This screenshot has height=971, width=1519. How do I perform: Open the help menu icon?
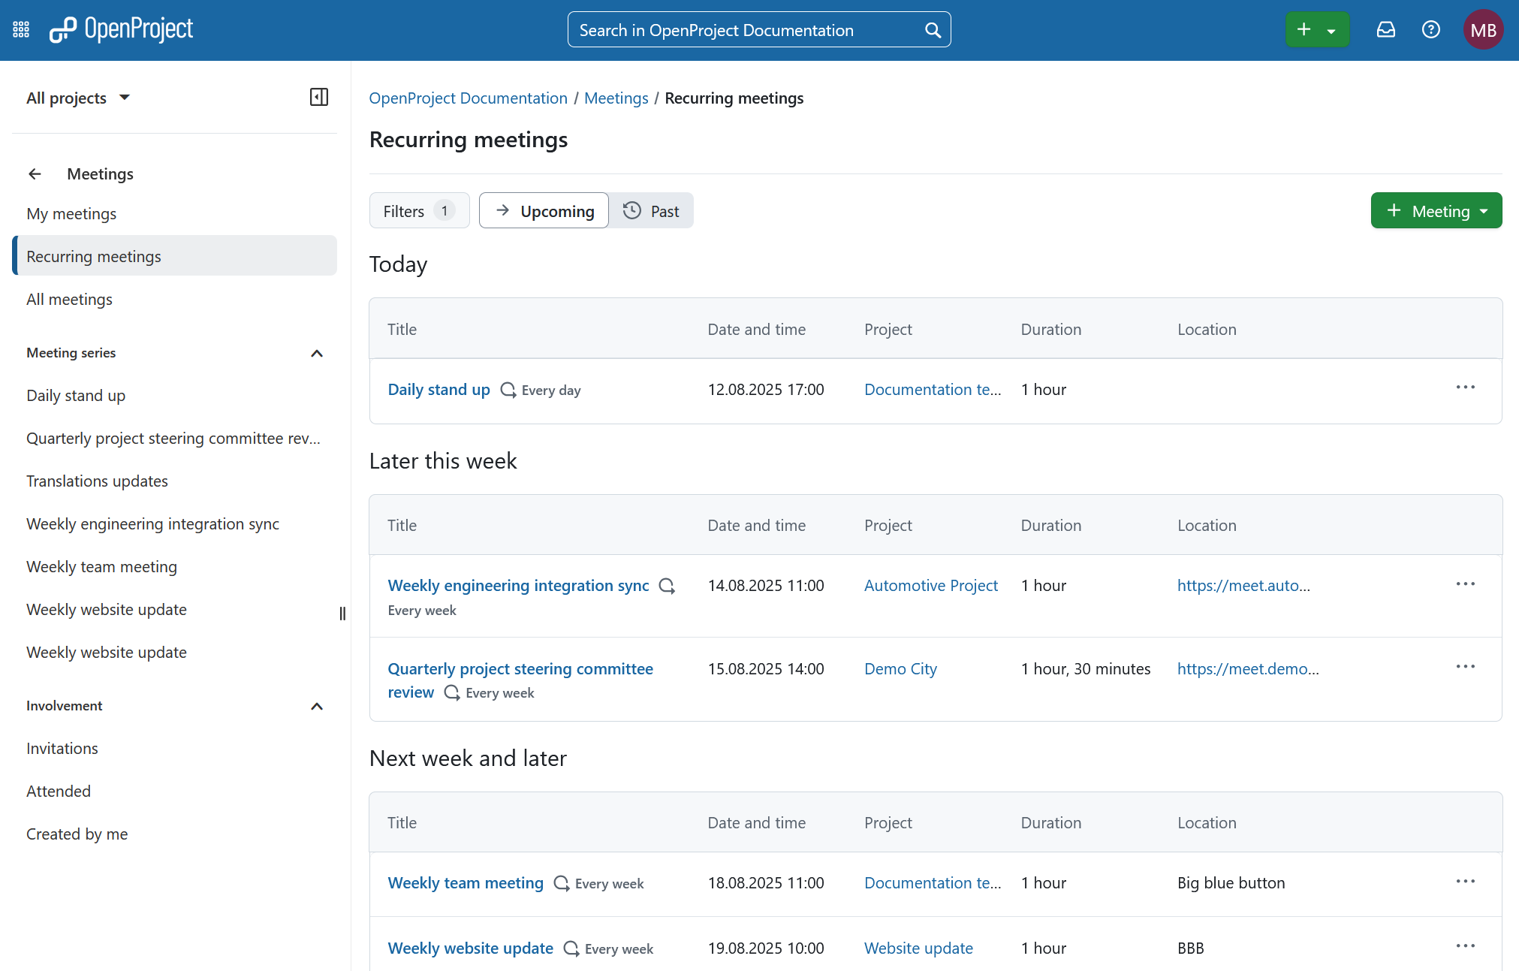[x=1431, y=29]
